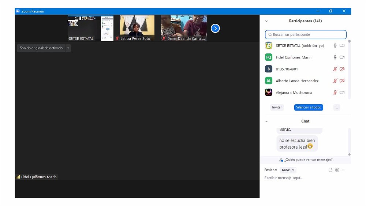This screenshot has width=366, height=206.
Task: Click the Zoom logo in the title bar
Action: coord(18,11)
